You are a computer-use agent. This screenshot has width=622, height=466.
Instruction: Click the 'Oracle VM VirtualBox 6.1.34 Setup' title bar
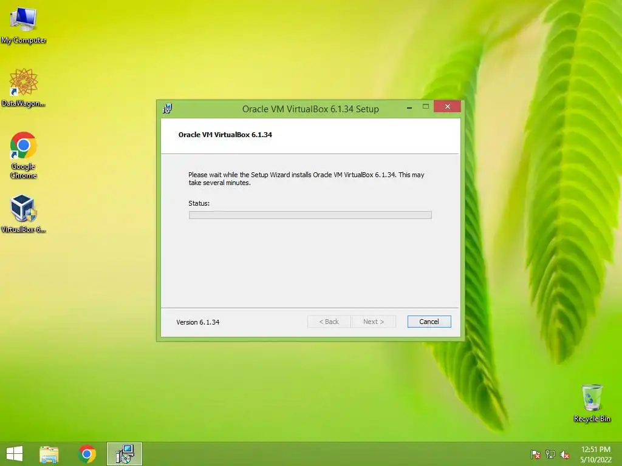click(310, 109)
